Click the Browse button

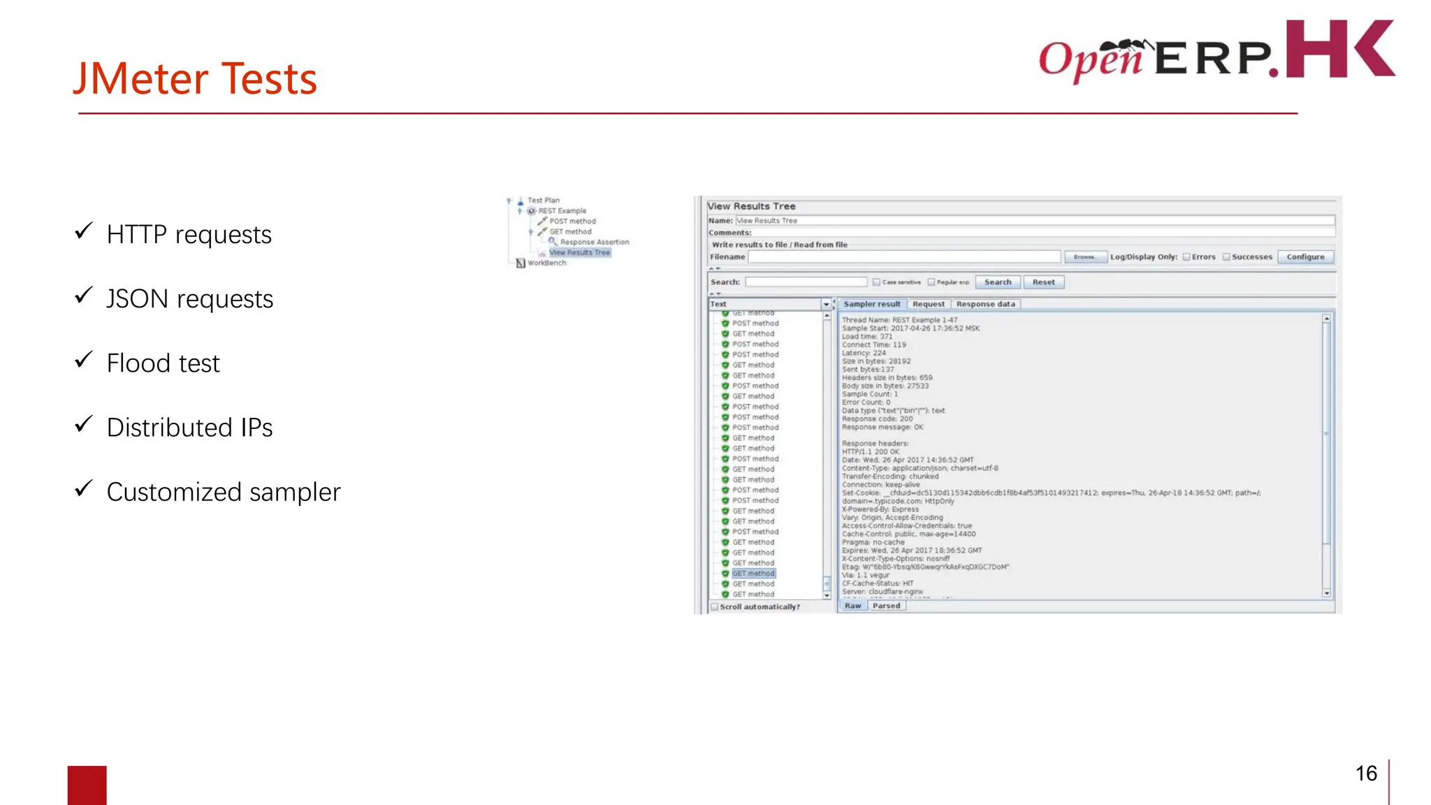[x=1084, y=257]
